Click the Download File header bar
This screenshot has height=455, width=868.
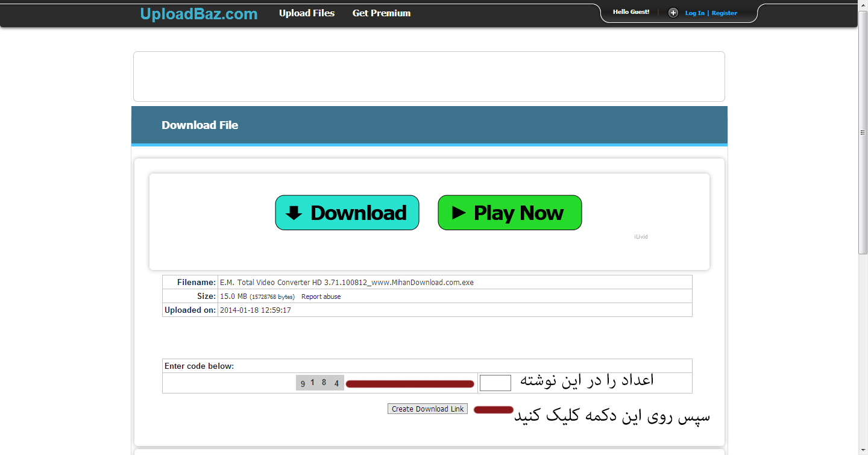tap(429, 125)
